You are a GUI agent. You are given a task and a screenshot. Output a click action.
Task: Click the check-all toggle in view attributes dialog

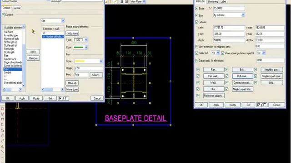tap(262, 105)
